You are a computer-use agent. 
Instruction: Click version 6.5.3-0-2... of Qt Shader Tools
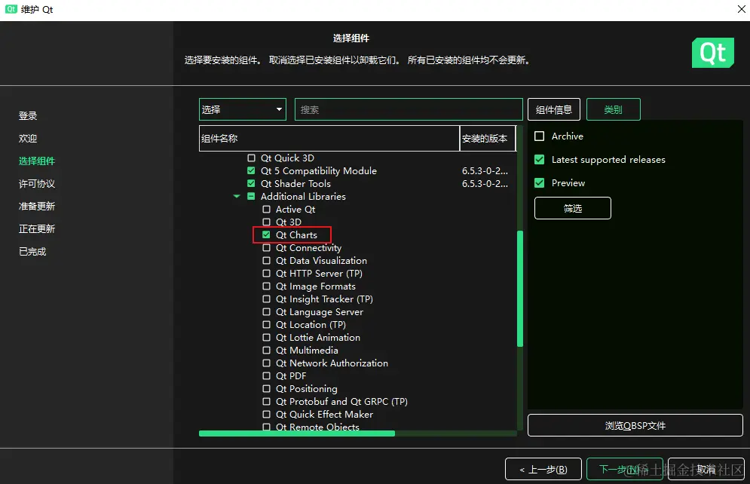point(485,184)
